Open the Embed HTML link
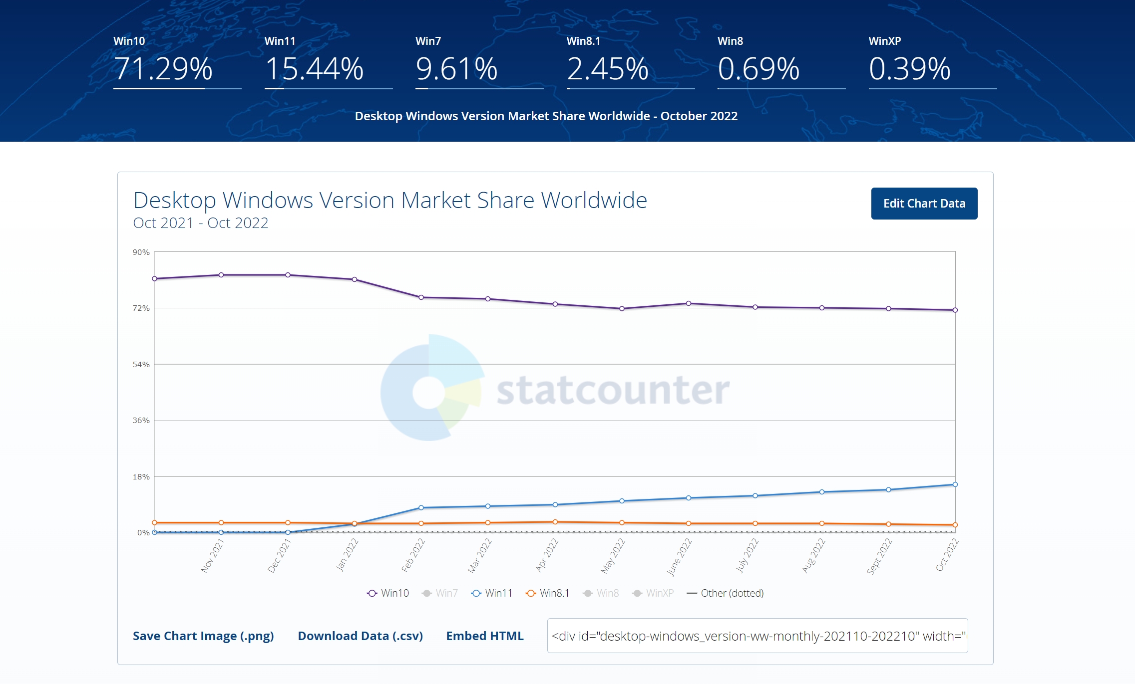Screen dimensions: 1135x684 (484, 636)
